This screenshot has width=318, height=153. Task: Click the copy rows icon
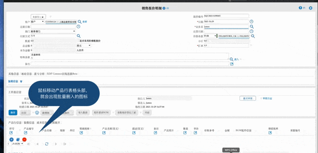(x=18, y=139)
